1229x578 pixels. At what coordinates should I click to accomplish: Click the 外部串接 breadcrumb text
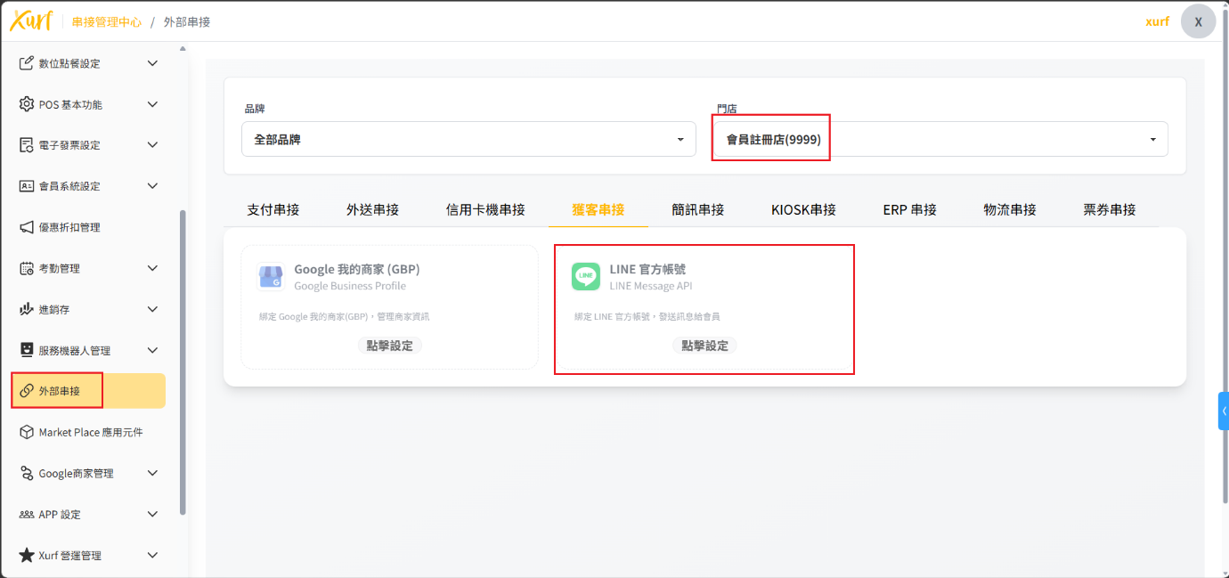click(x=187, y=21)
